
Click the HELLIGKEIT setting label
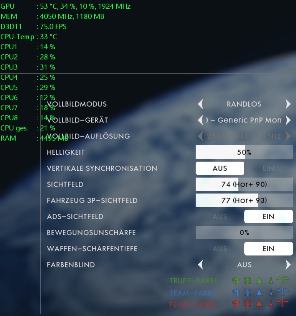[66, 152]
